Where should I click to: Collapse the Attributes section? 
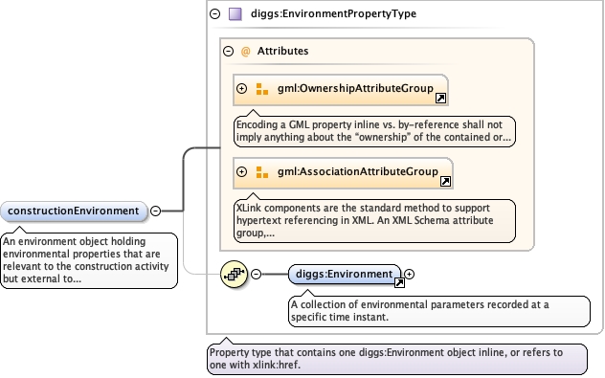(229, 51)
